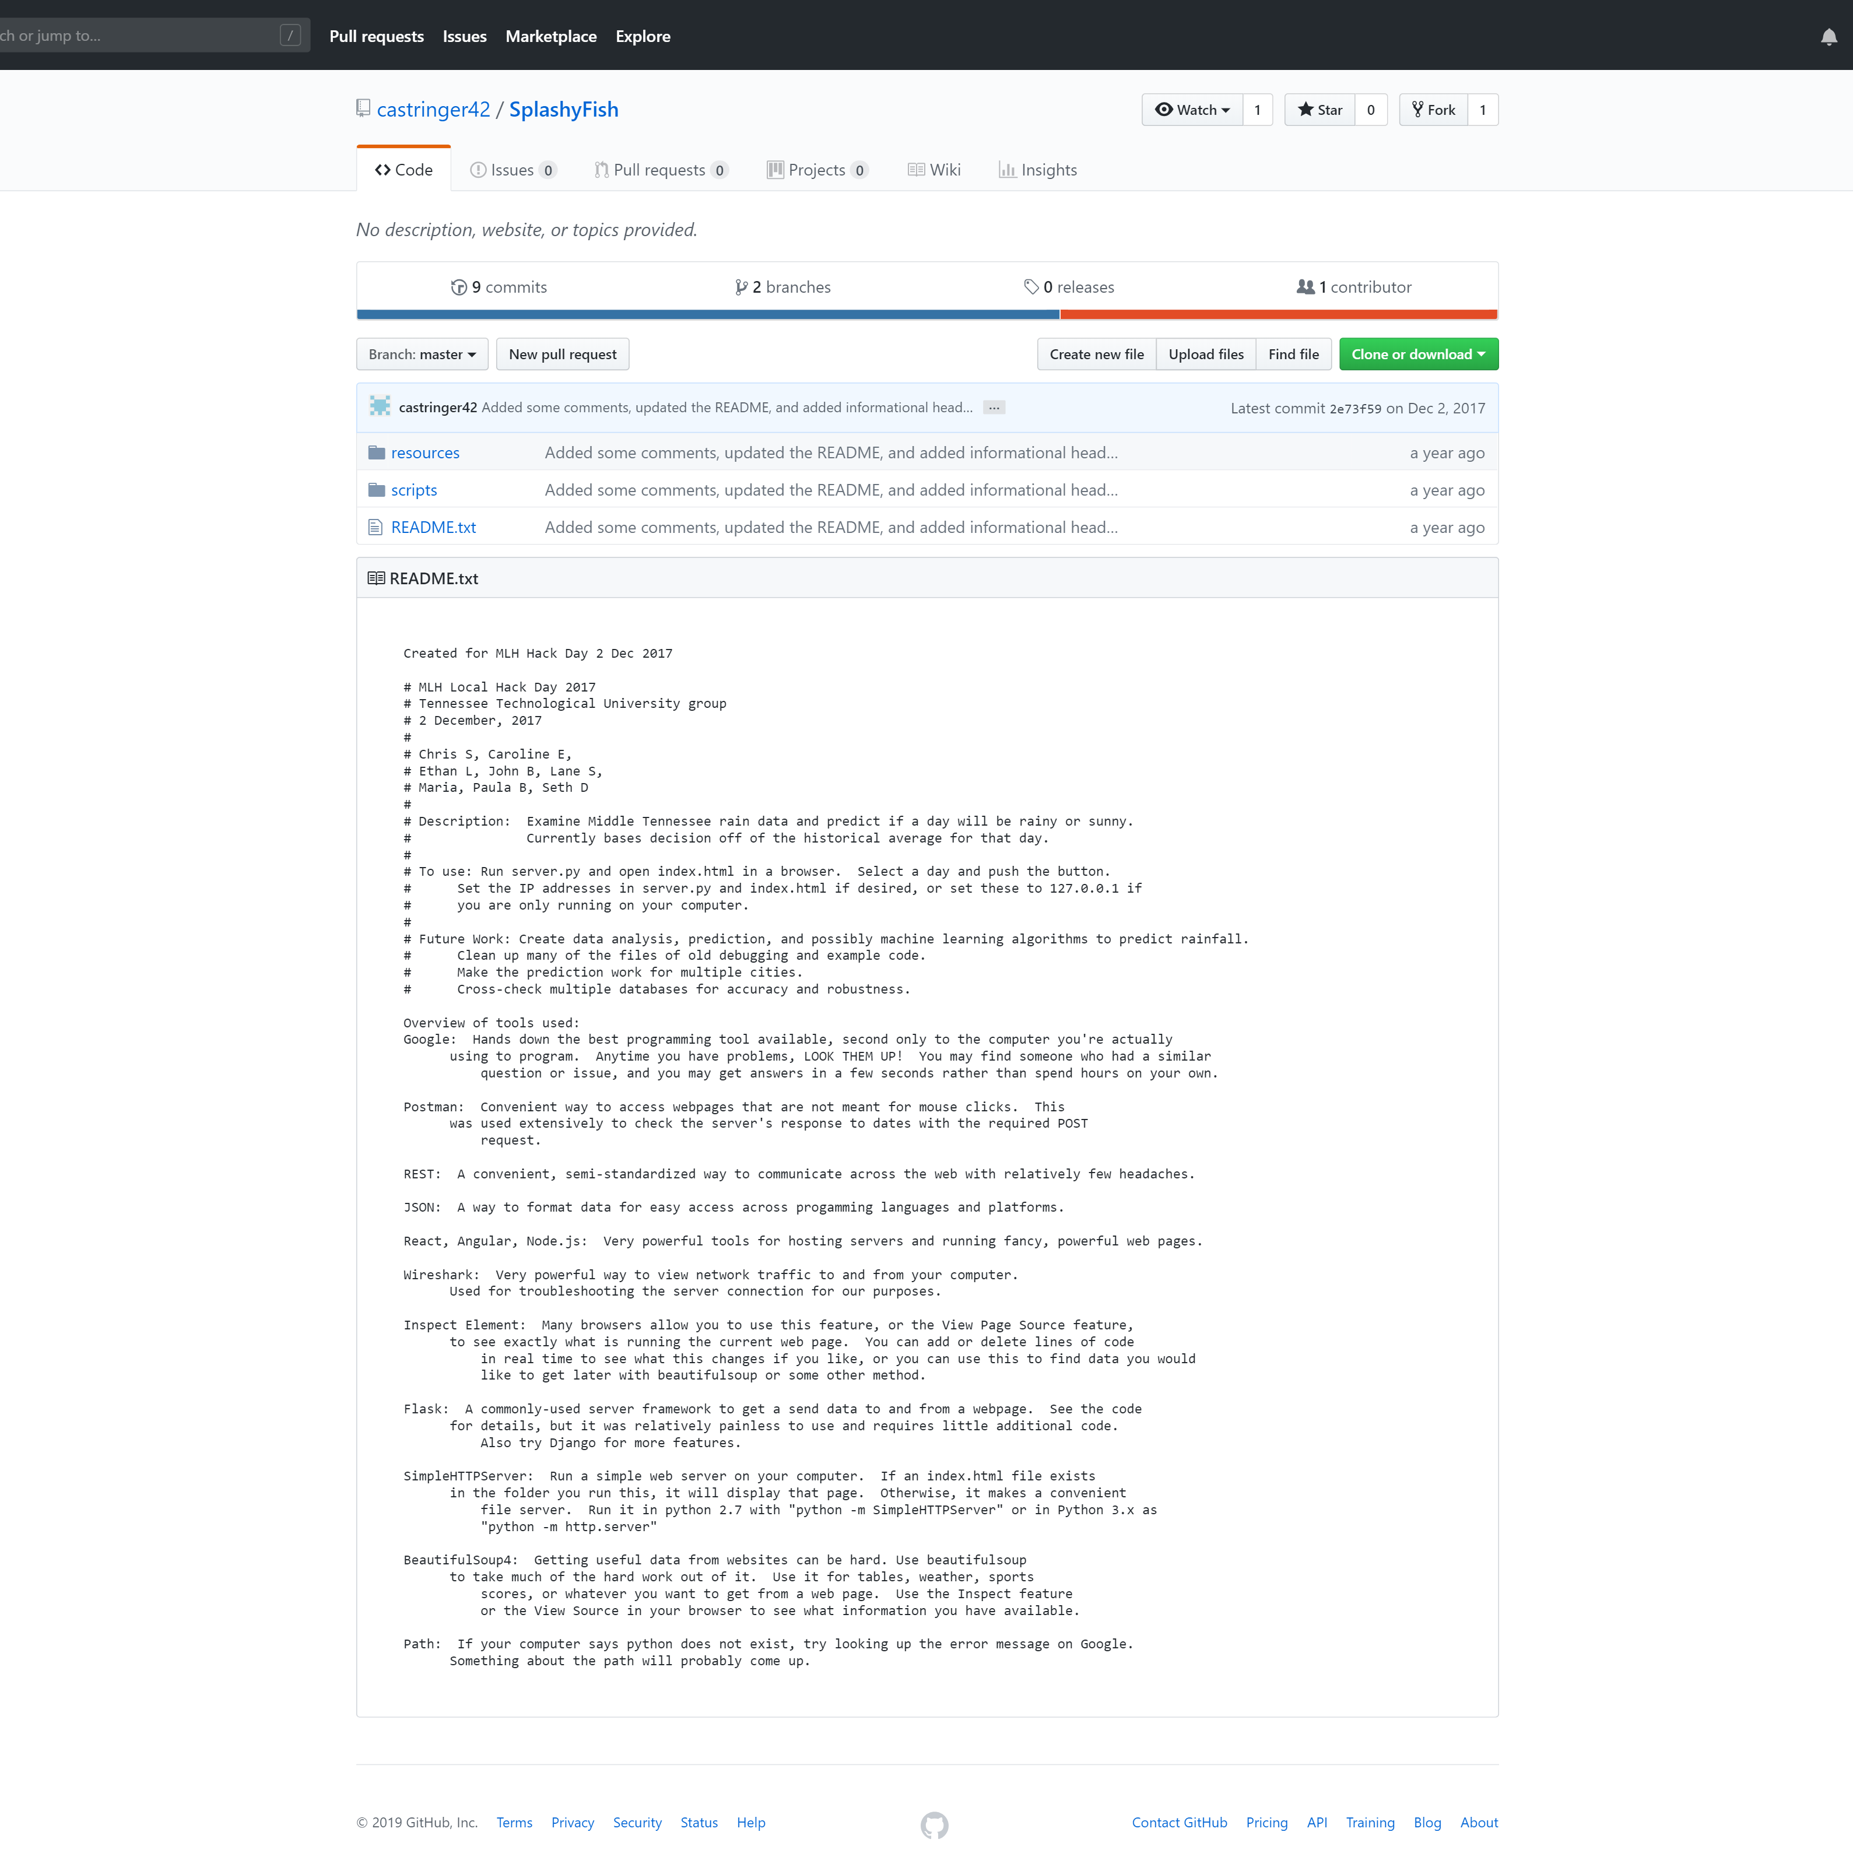Click Pull requests in top navigation
Screen dimensions: 1853x1853
tap(376, 37)
